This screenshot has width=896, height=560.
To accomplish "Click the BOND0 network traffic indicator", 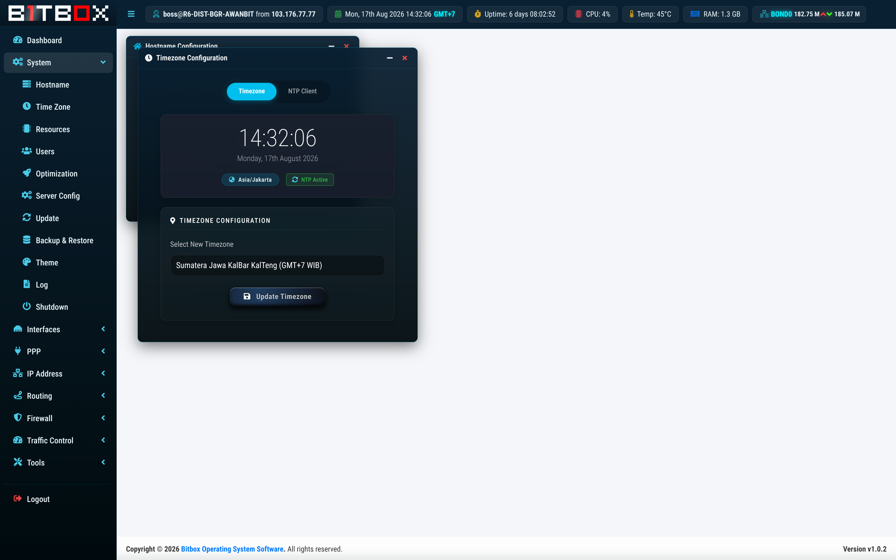I will point(809,14).
